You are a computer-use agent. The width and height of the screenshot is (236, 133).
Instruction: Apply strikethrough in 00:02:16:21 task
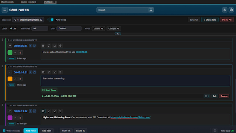[x=60, y=72]
